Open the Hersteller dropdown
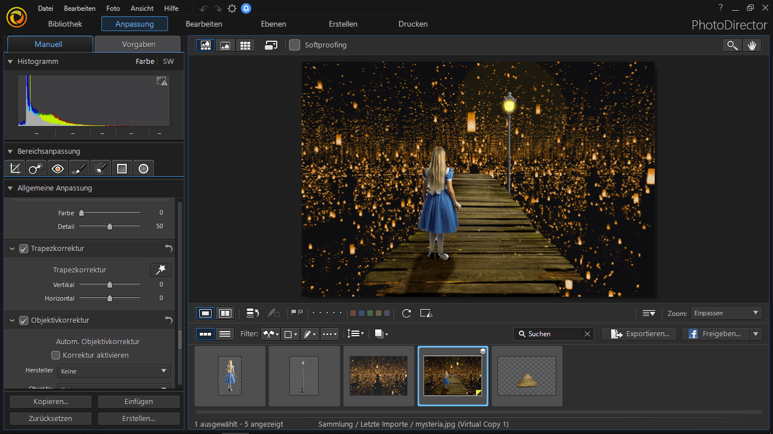Screen dimensions: 773x434 click(114, 371)
